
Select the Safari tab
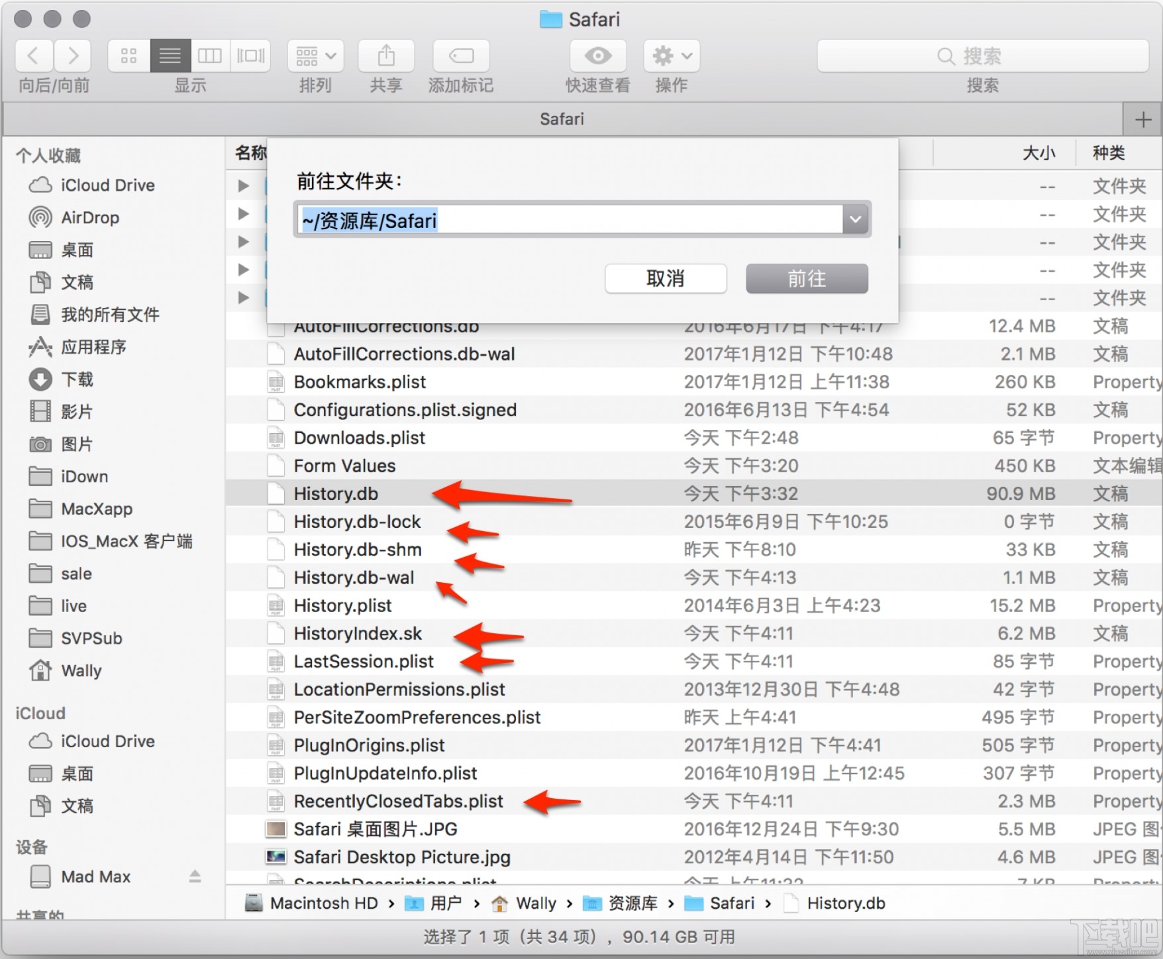(562, 119)
